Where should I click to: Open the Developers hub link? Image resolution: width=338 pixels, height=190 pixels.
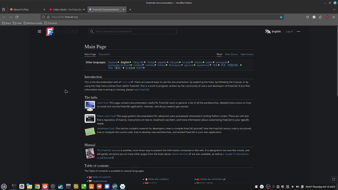(x=106, y=128)
